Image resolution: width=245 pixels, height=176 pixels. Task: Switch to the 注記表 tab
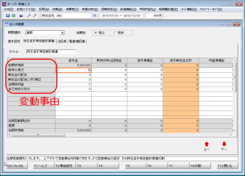(x=62, y=41)
